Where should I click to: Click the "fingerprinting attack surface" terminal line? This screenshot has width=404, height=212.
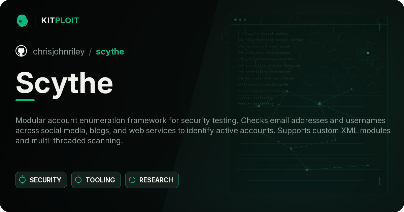270,40
